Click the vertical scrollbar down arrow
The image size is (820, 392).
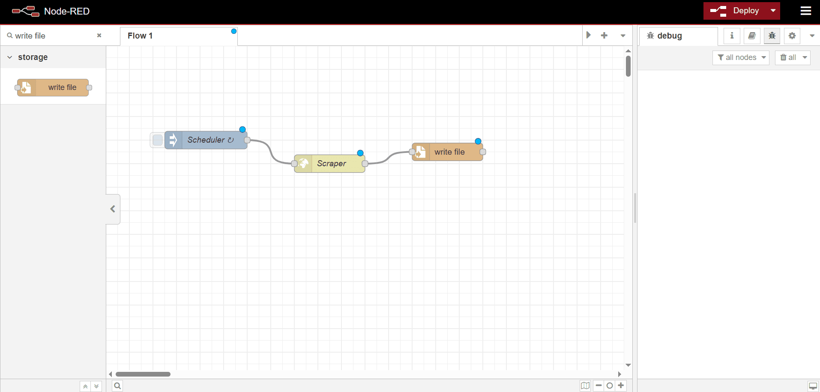coord(628,365)
